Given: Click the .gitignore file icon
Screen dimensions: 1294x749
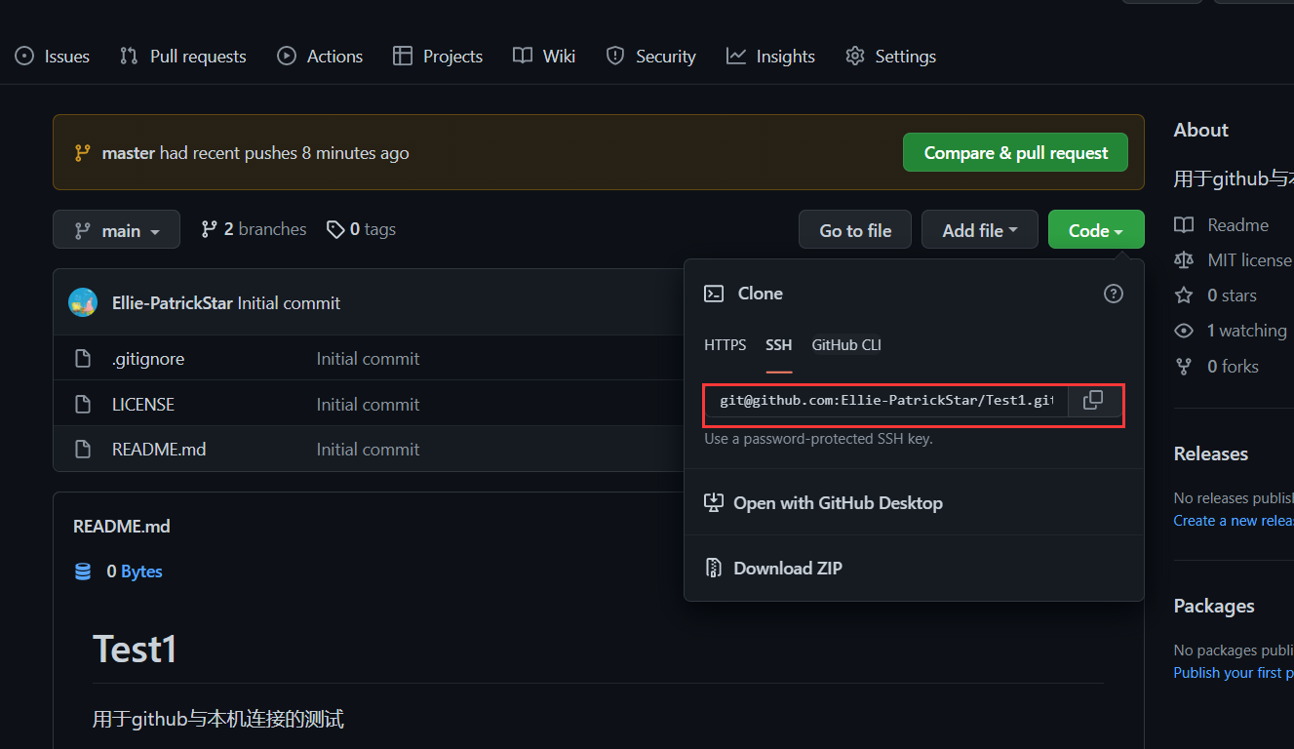Looking at the screenshot, I should coord(84,359).
